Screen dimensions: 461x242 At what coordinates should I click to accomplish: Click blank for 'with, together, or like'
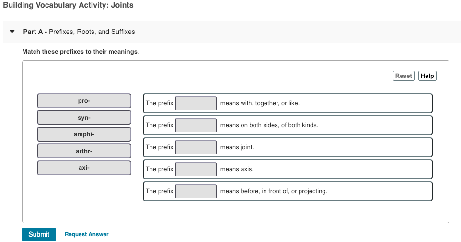(x=196, y=103)
